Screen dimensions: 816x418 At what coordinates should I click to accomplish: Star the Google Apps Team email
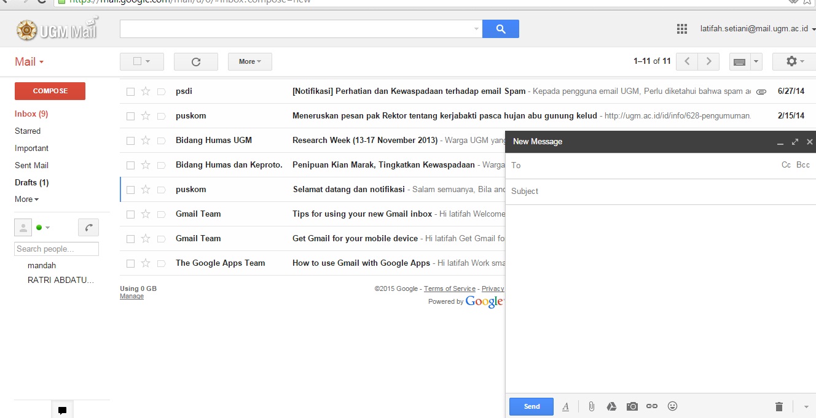coord(146,263)
